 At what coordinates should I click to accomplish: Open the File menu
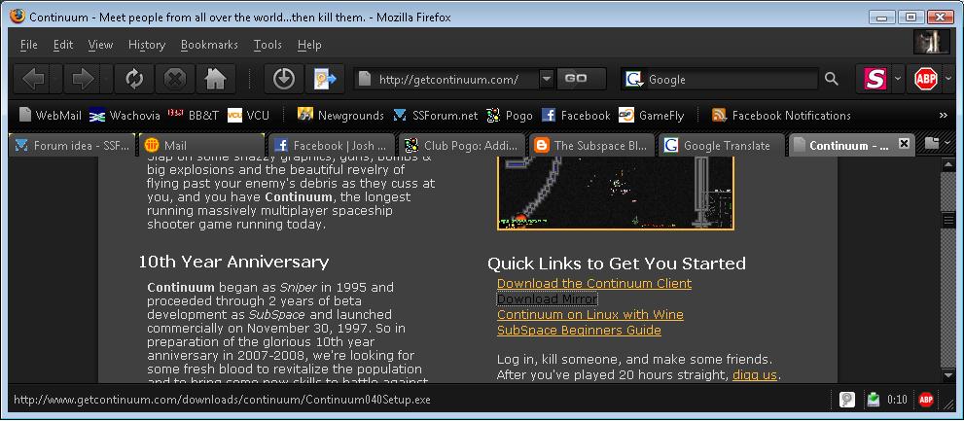click(x=29, y=45)
